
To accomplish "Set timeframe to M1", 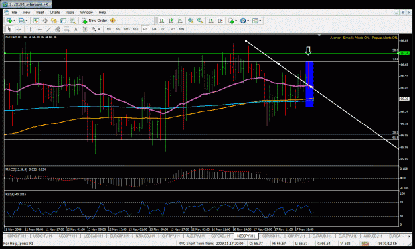I will point(109,29).
